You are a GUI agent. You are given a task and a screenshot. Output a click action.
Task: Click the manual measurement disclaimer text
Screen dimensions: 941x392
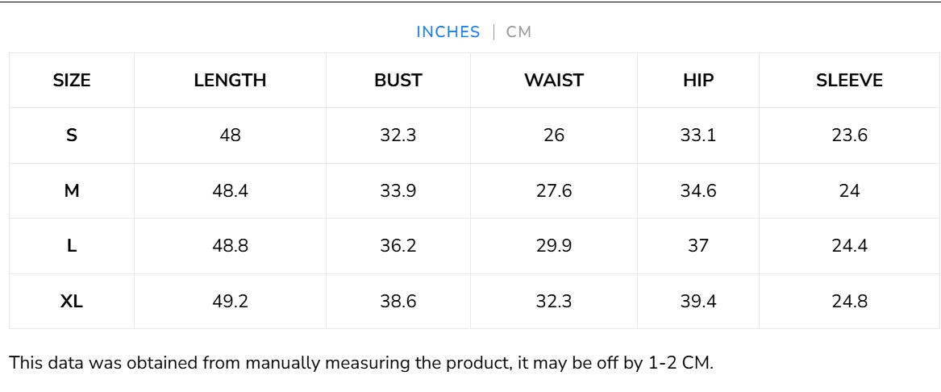[x=361, y=363]
